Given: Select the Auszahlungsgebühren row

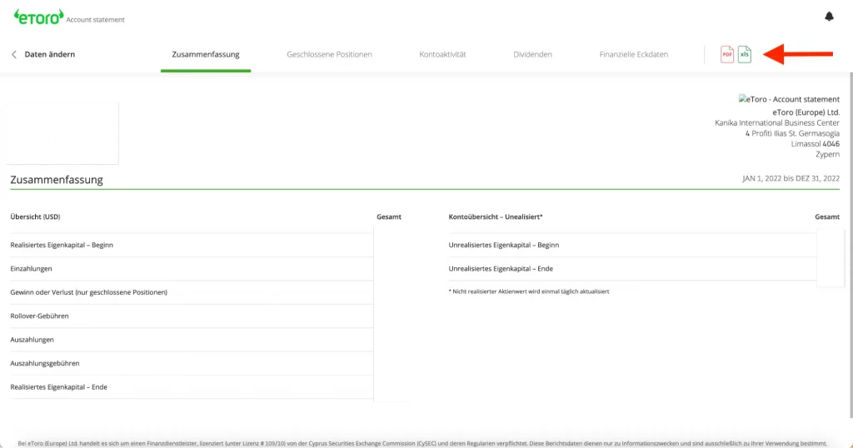Looking at the screenshot, I should tap(45, 364).
